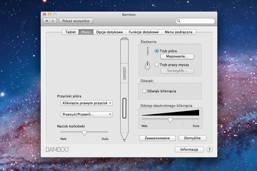Click the double-click distance slider handle

coord(170,120)
